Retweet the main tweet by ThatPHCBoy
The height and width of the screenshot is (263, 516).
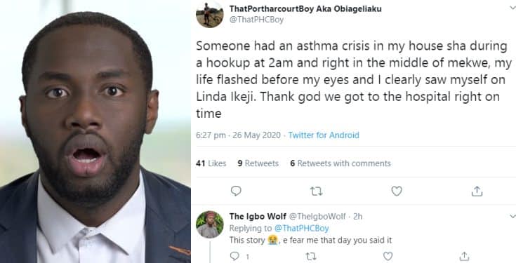point(316,191)
